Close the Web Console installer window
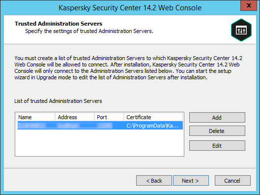 [249, 5]
